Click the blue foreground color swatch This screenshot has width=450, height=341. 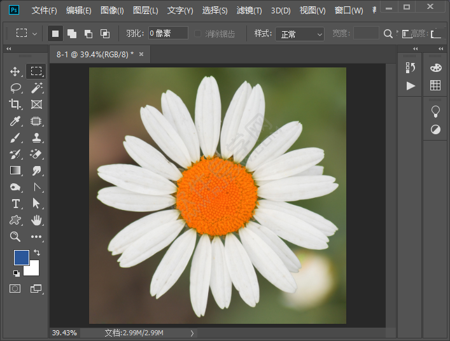[21, 258]
